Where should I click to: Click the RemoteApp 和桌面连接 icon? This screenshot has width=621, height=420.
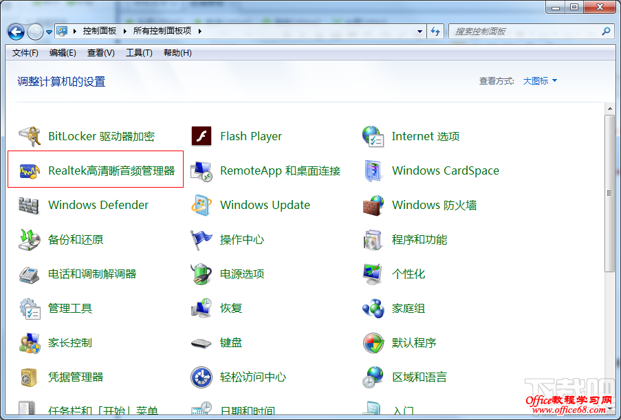201,171
